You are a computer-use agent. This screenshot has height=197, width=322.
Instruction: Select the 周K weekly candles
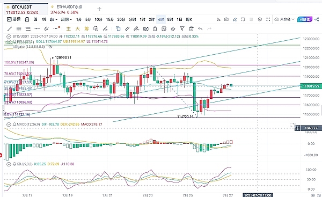(189, 19)
